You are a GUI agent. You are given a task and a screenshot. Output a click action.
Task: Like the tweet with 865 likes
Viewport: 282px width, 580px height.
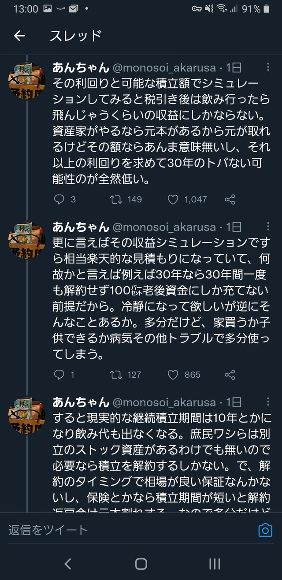click(173, 375)
